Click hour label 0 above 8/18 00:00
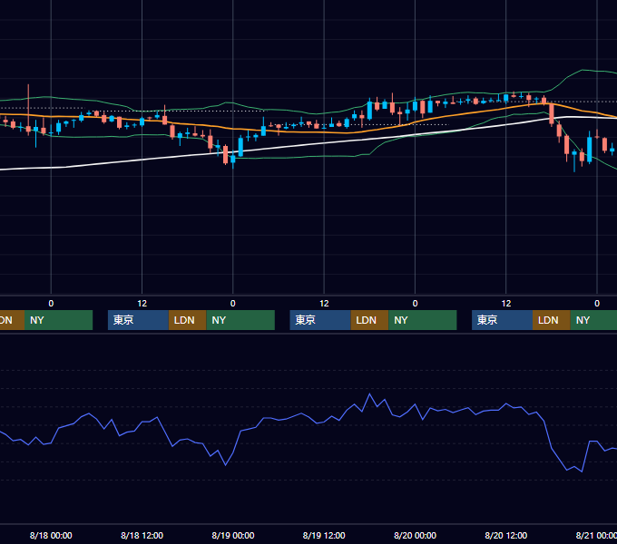 click(51, 304)
